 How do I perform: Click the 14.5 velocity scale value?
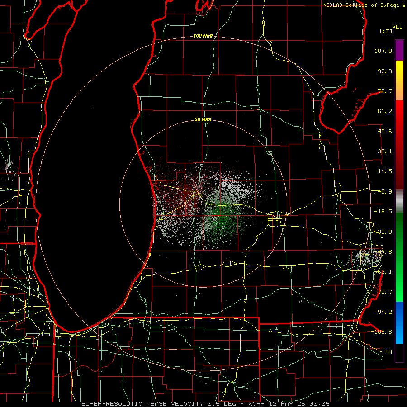coord(385,171)
